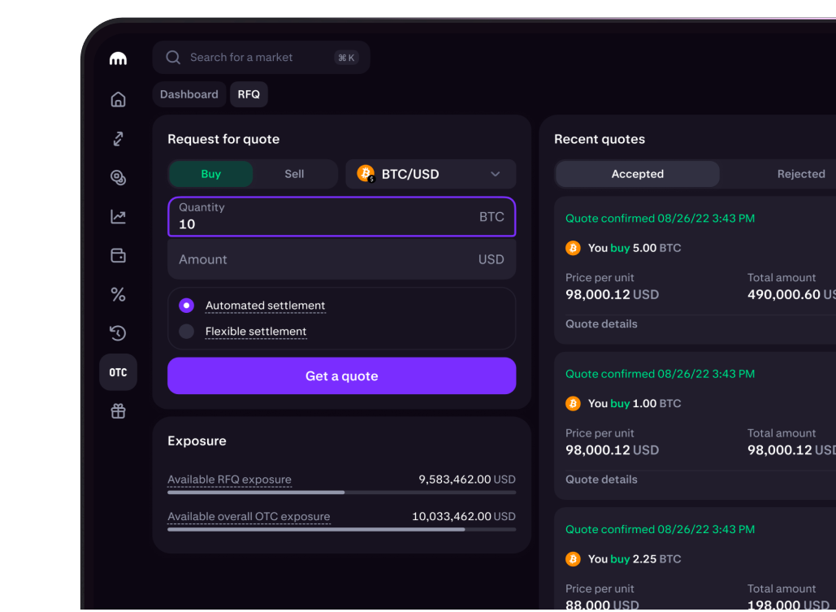Expand the Quote details for 5.00 BTC quote
The width and height of the screenshot is (836, 612).
[x=601, y=323]
